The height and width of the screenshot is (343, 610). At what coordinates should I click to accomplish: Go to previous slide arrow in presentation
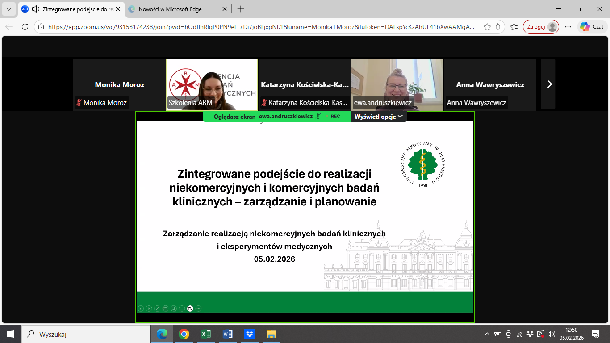coord(140,308)
